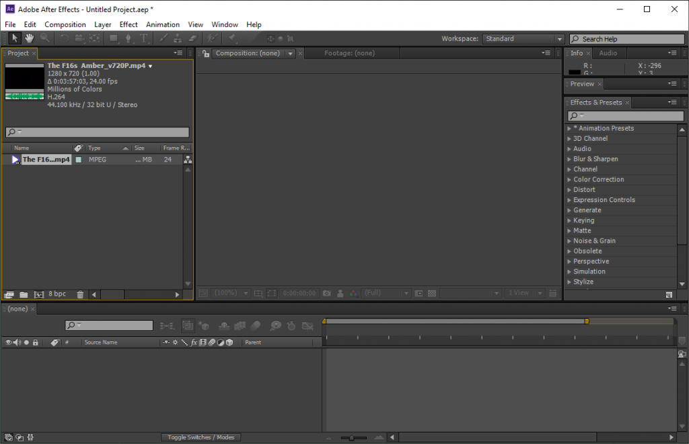Open the Workspace Standard dropdown

(x=523, y=38)
